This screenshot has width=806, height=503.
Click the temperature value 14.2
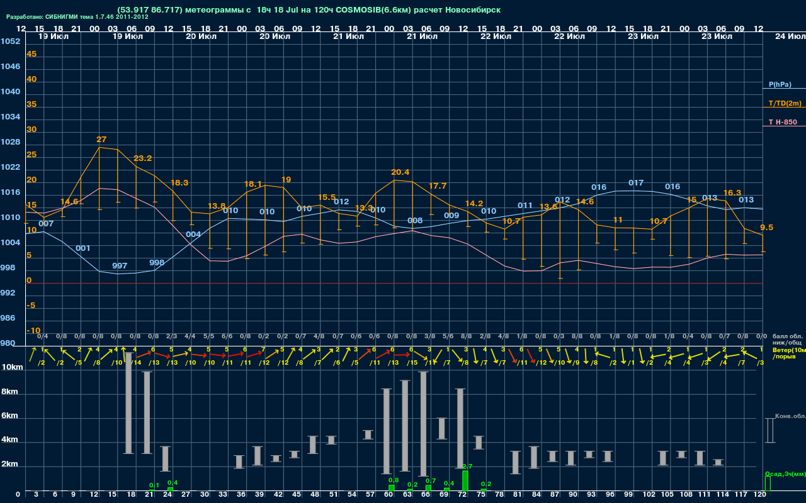pos(474,204)
